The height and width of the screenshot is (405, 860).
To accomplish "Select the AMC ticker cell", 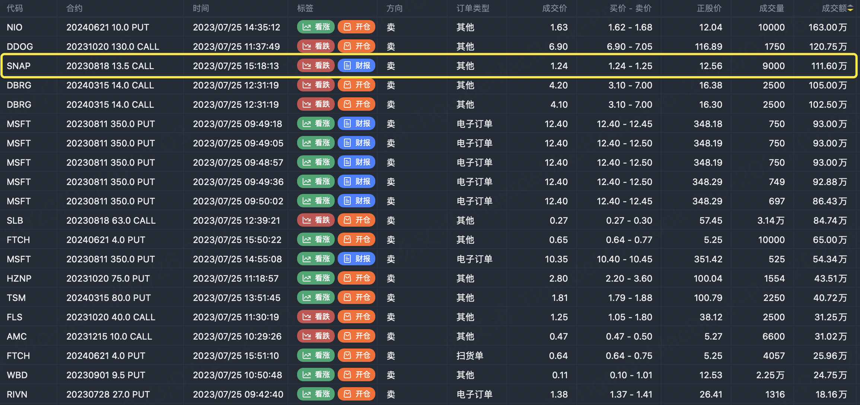I will click(x=17, y=336).
